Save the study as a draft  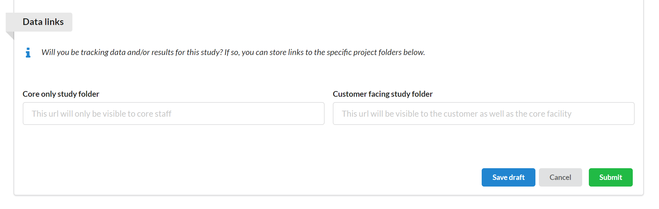[x=508, y=177]
